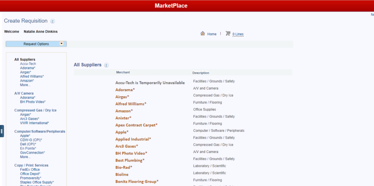
Task: Click the MarketPlace title banner
Action: (171, 6)
